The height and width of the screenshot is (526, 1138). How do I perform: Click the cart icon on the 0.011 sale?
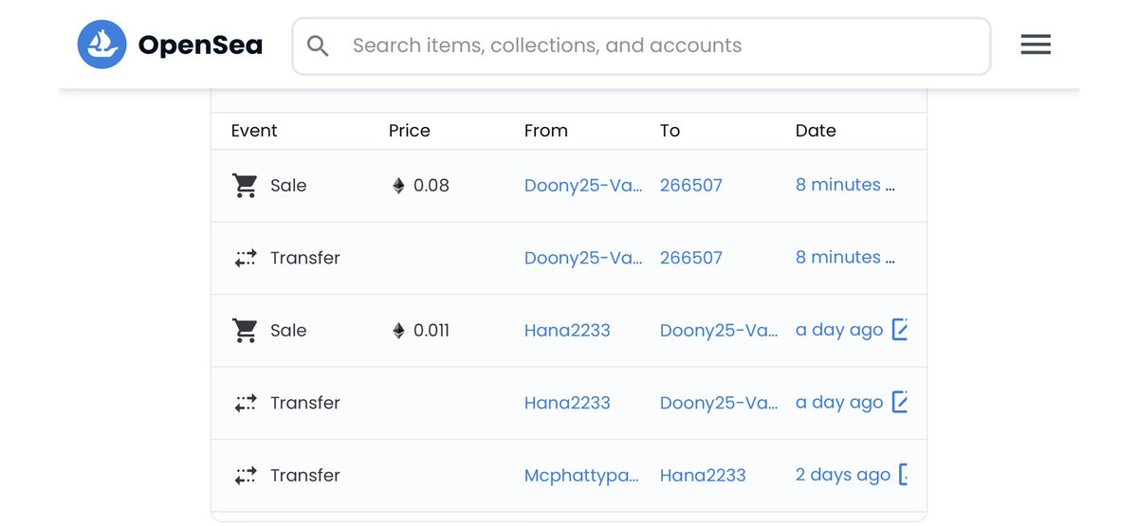click(x=245, y=331)
